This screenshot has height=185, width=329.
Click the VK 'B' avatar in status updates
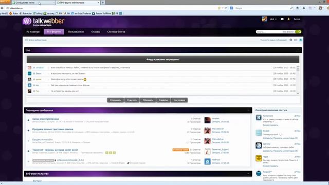coord(259,118)
